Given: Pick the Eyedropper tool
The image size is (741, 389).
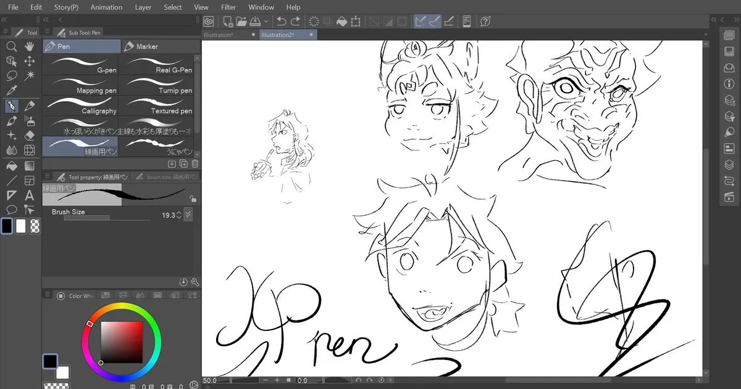Looking at the screenshot, I should click(11, 91).
